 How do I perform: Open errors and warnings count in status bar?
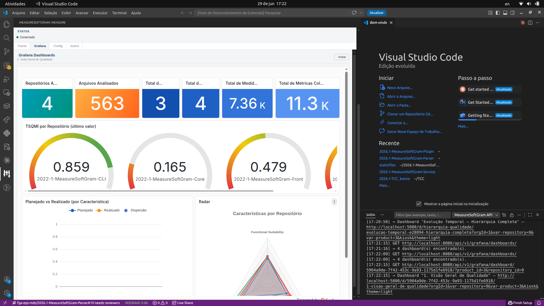160,303
